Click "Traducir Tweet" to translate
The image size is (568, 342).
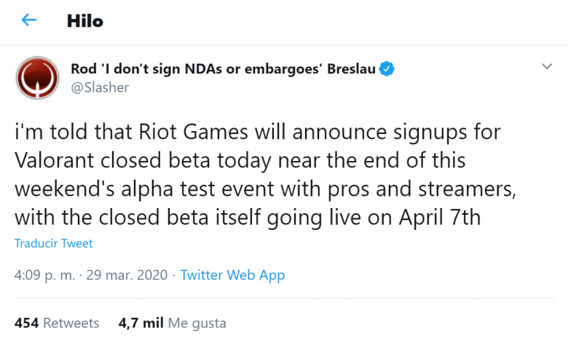(54, 244)
